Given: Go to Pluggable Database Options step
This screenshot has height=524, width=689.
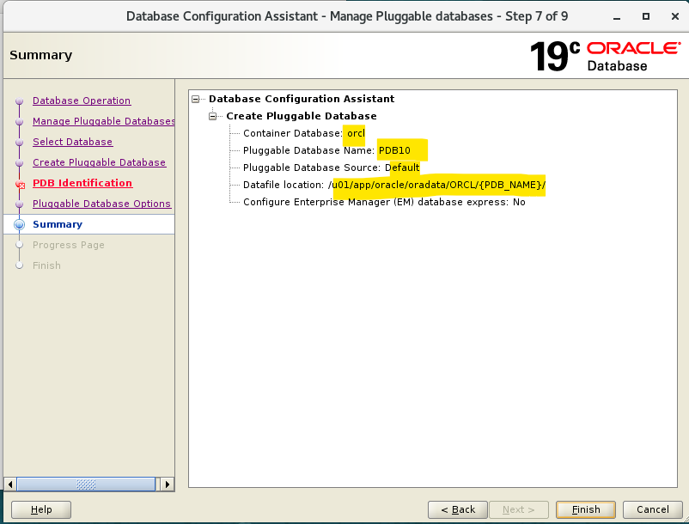Looking at the screenshot, I should pyautogui.click(x=101, y=204).
